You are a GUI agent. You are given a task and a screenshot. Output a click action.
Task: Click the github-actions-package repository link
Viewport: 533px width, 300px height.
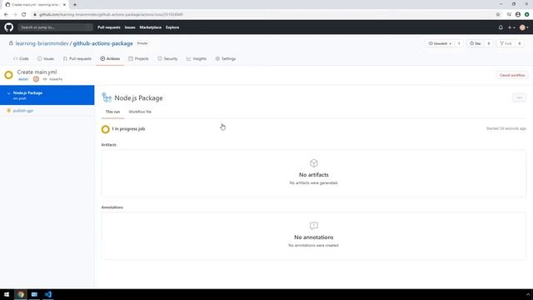[102, 43]
